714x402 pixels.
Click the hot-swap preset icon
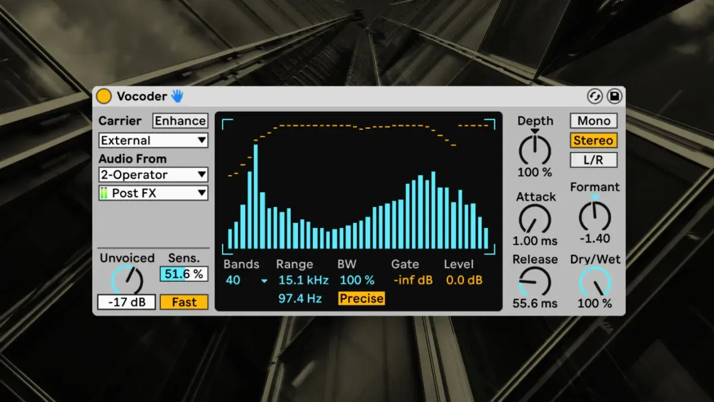(x=595, y=97)
